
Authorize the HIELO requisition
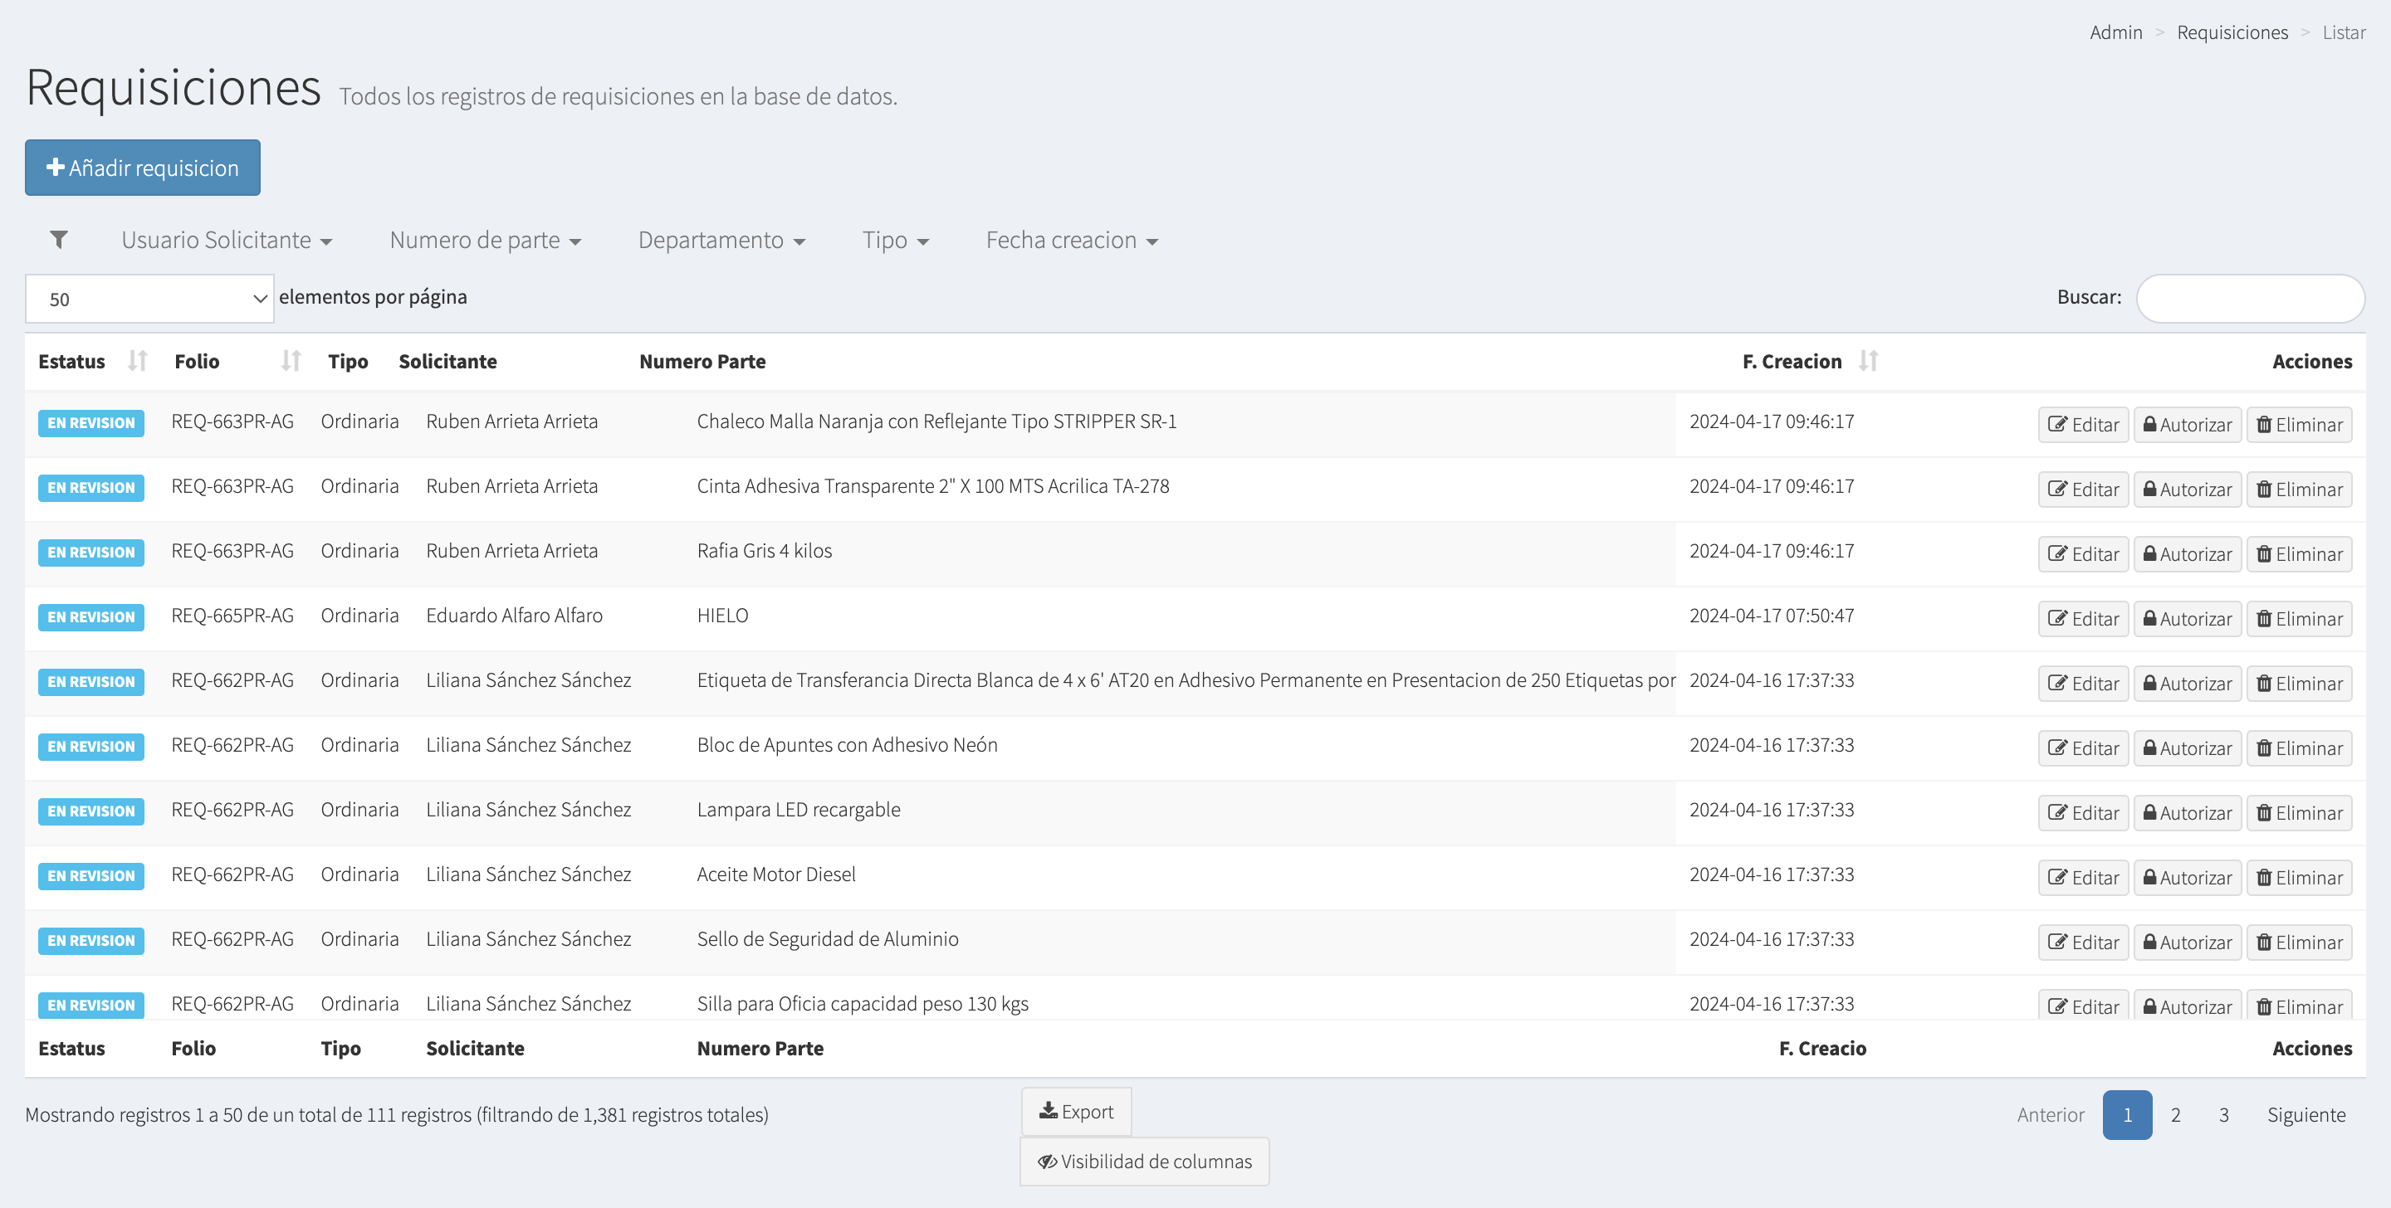2187,619
